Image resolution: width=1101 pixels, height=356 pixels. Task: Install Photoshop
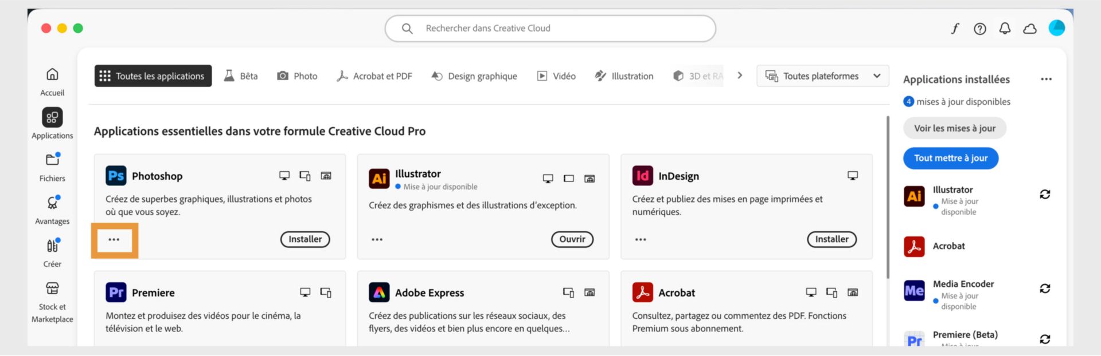pos(305,239)
